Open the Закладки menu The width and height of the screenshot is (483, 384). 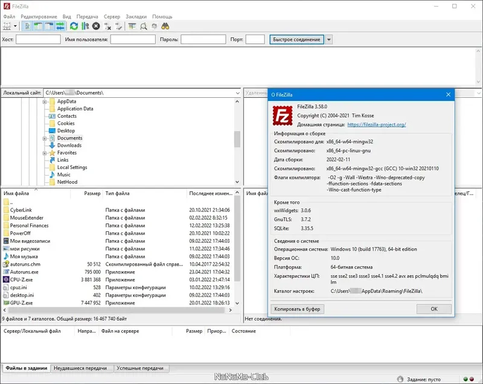pyautogui.click(x=136, y=17)
